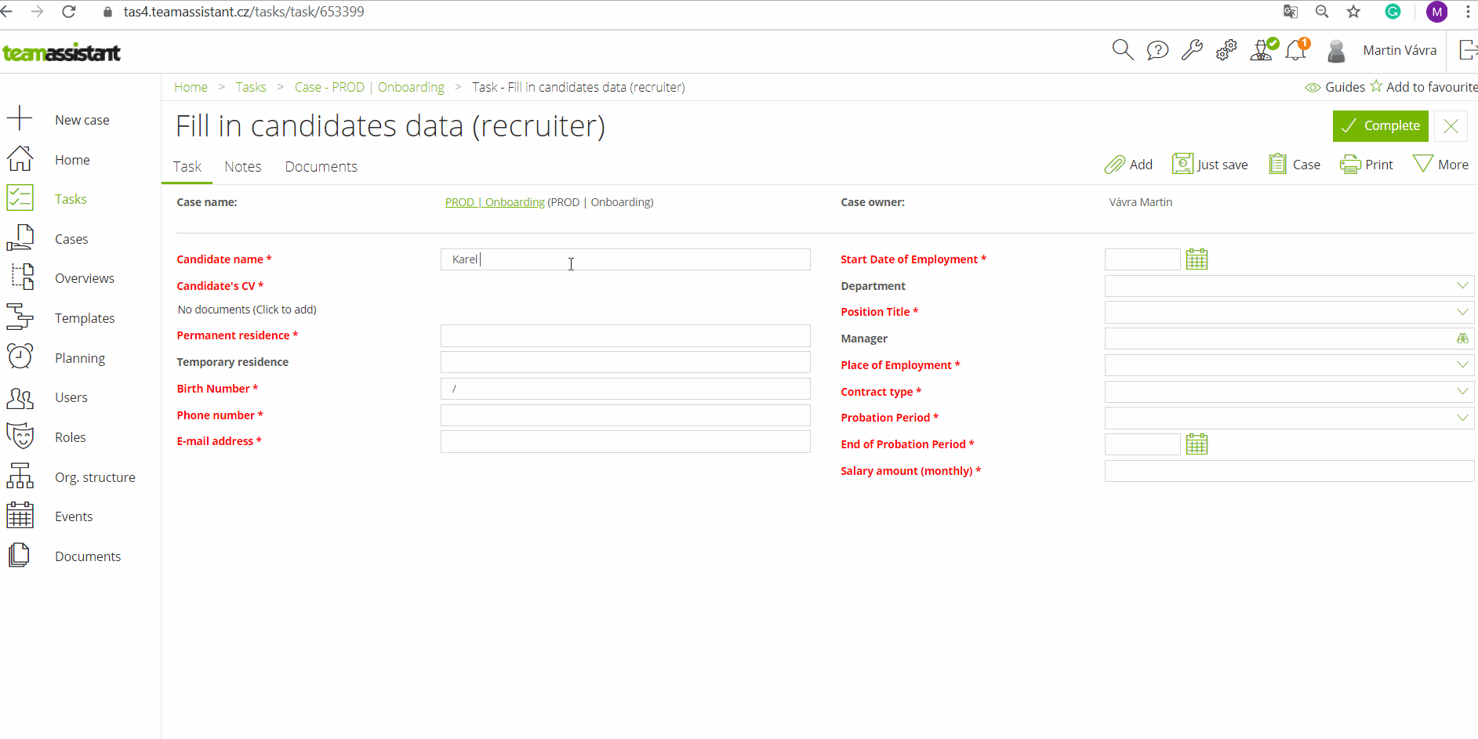
Task: Focus the Permanent residence input field
Action: [625, 336]
